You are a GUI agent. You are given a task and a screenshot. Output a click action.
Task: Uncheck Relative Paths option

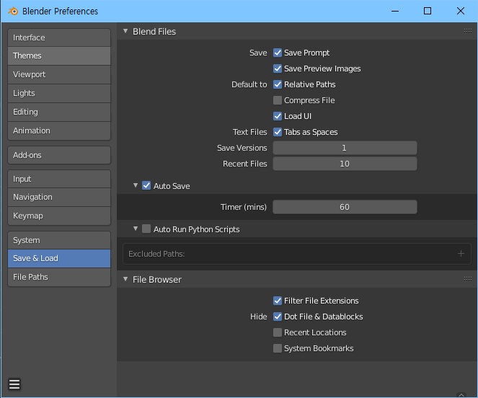(278, 84)
